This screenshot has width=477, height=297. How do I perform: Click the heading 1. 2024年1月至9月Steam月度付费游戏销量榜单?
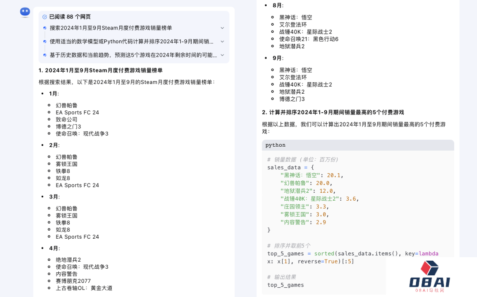(101, 70)
